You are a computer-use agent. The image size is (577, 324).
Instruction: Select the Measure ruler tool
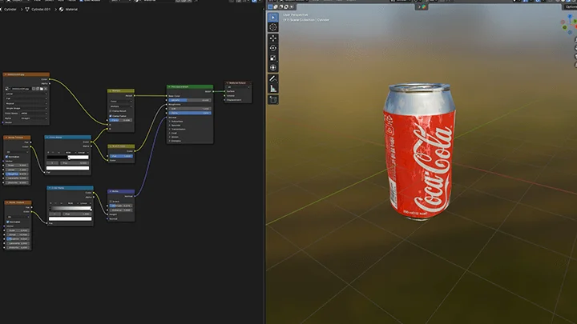click(272, 88)
